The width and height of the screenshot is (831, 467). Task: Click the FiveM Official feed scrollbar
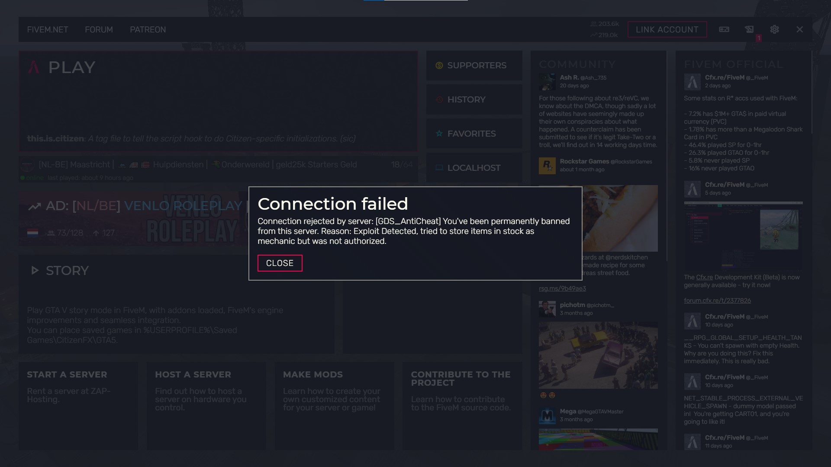point(812,92)
